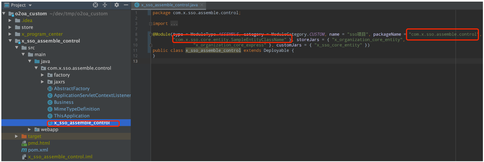Expand the factory package

pyautogui.click(x=42, y=75)
